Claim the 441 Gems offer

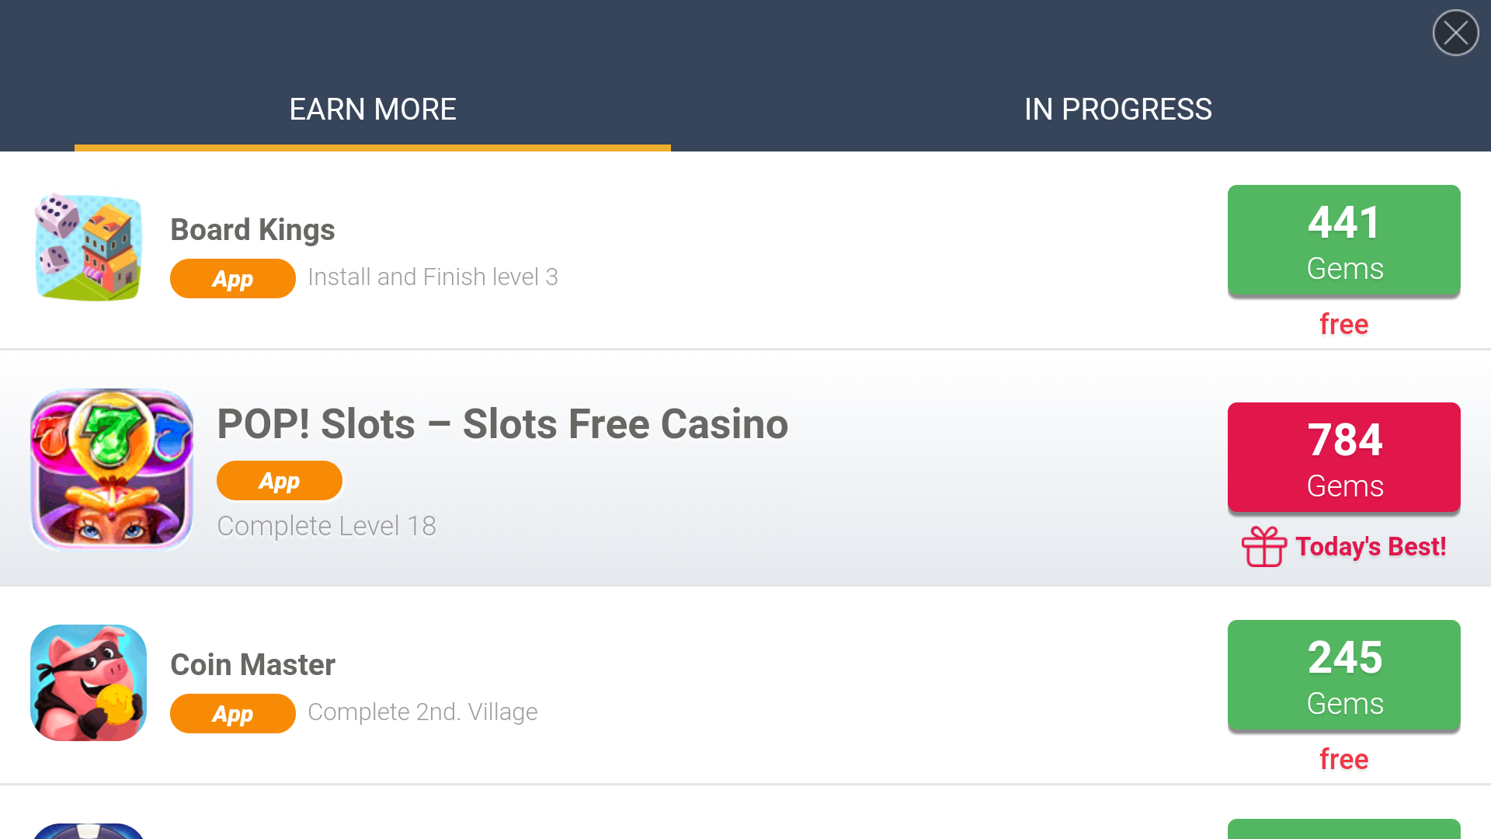coord(1343,240)
